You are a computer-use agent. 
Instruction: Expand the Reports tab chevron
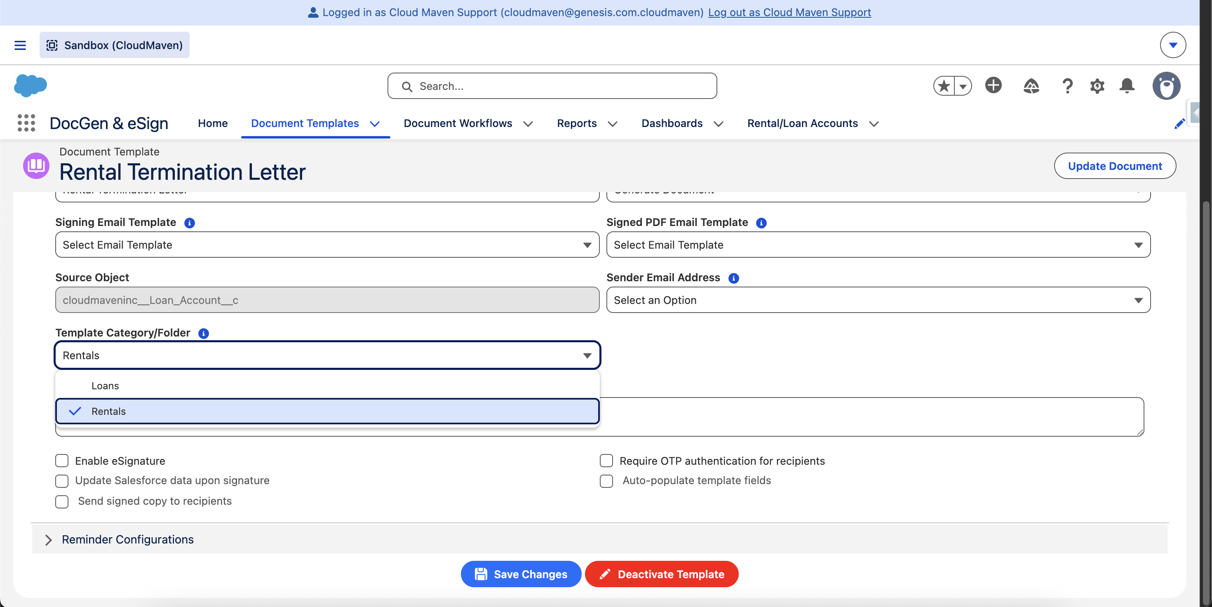click(x=612, y=124)
